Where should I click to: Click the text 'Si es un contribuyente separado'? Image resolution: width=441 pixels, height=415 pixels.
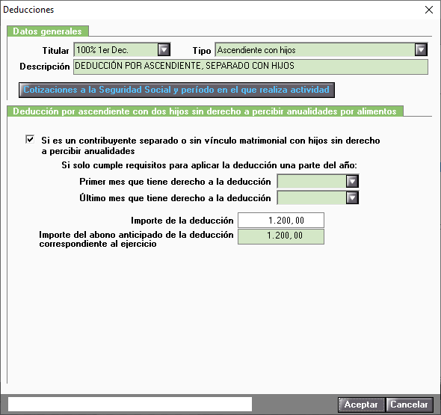(x=211, y=146)
